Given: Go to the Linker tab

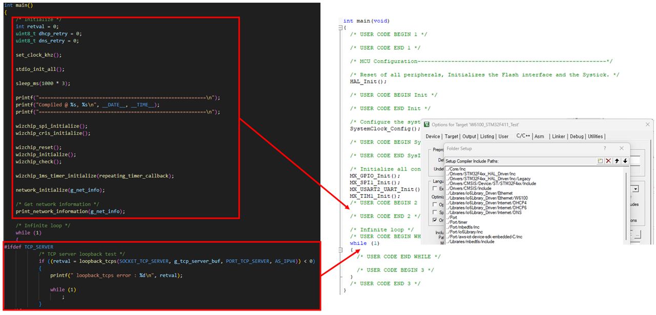Looking at the screenshot, I should [559, 136].
